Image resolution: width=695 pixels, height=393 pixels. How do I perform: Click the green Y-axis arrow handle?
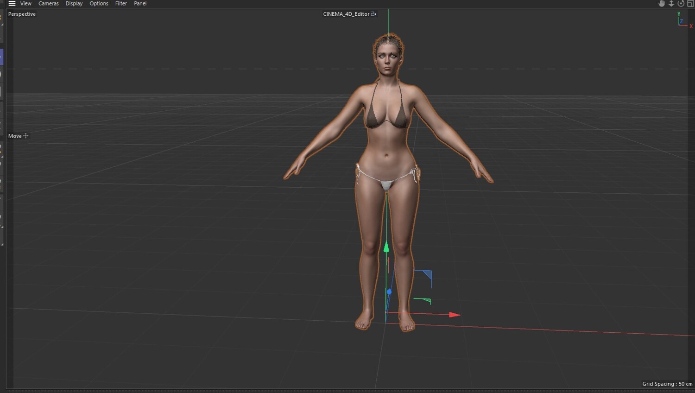[x=386, y=247]
